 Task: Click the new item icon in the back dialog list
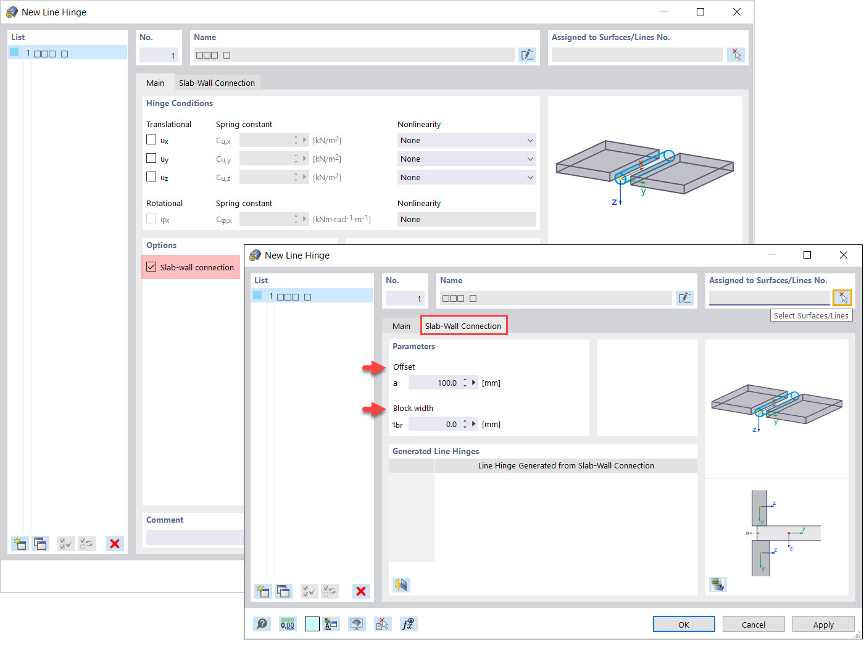[x=20, y=544]
